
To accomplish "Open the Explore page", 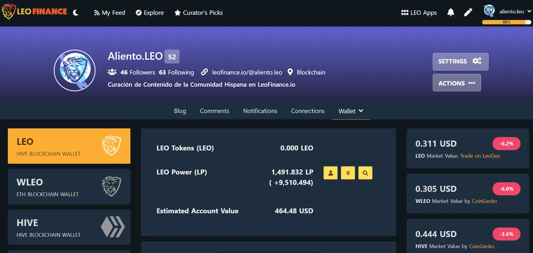I will pyautogui.click(x=150, y=12).
